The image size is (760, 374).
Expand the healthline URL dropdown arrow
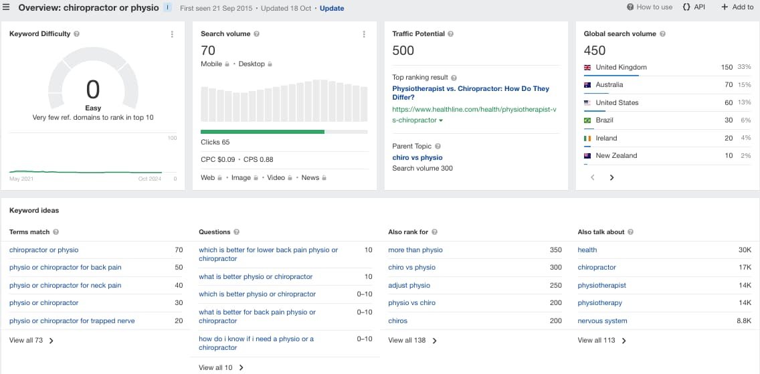click(x=441, y=120)
